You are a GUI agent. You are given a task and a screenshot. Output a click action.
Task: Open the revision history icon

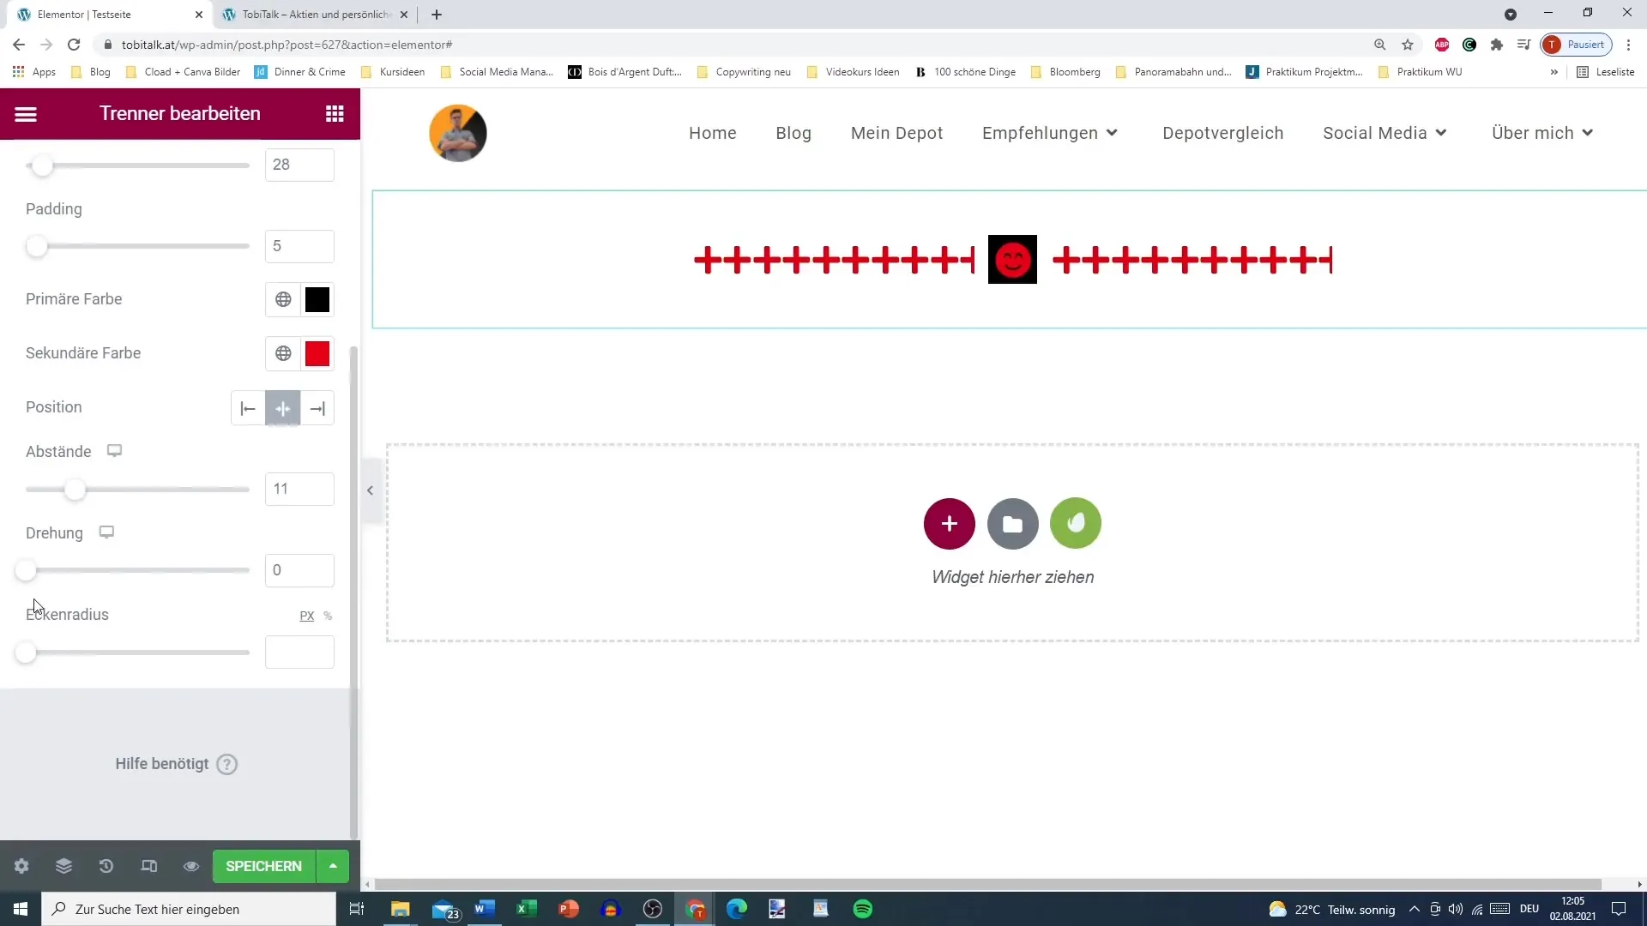[x=106, y=866]
